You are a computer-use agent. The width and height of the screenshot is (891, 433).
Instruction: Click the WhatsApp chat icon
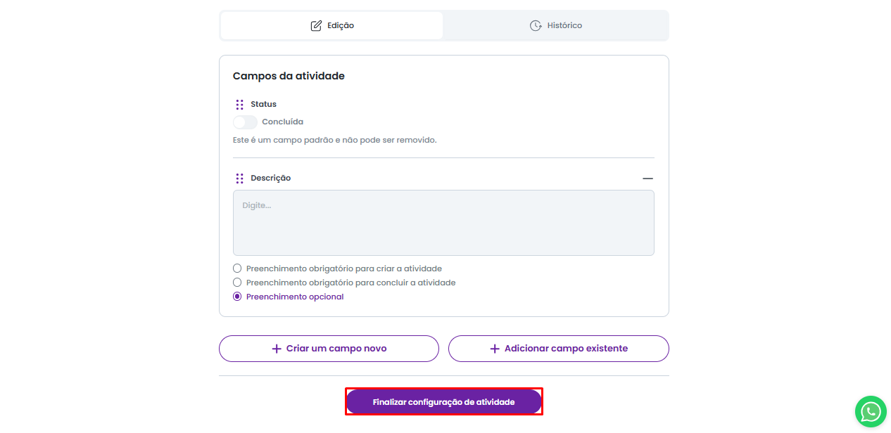coord(871,412)
